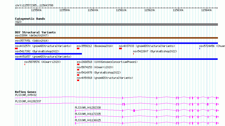Click the 115640k ruler tick label
Screen dimensions: 225x126
[207, 10]
